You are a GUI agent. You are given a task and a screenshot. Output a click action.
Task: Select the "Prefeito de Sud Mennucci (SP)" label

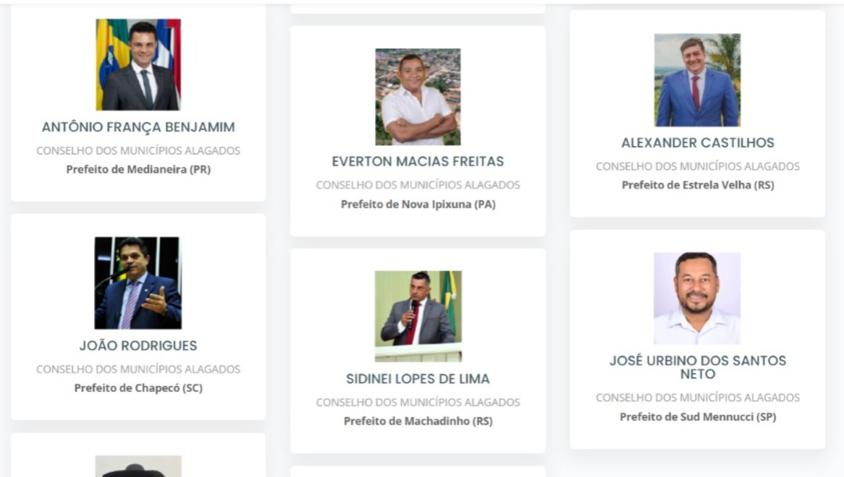coord(698,417)
